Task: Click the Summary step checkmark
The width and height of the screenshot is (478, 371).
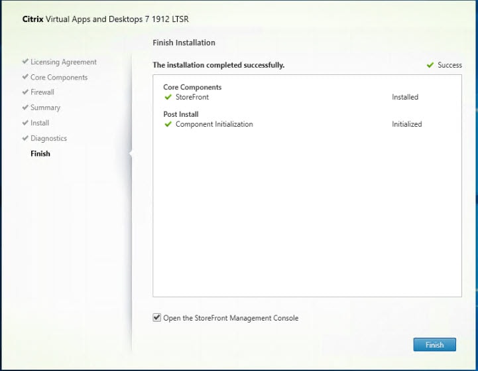Action: point(25,108)
